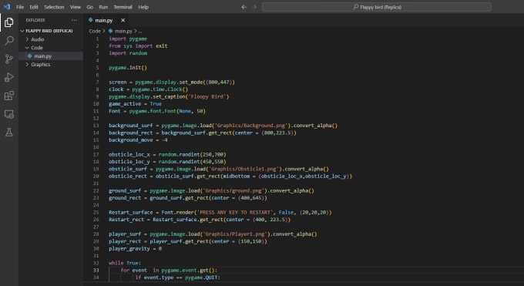
Task: Open the Run menu
Action: point(103,7)
